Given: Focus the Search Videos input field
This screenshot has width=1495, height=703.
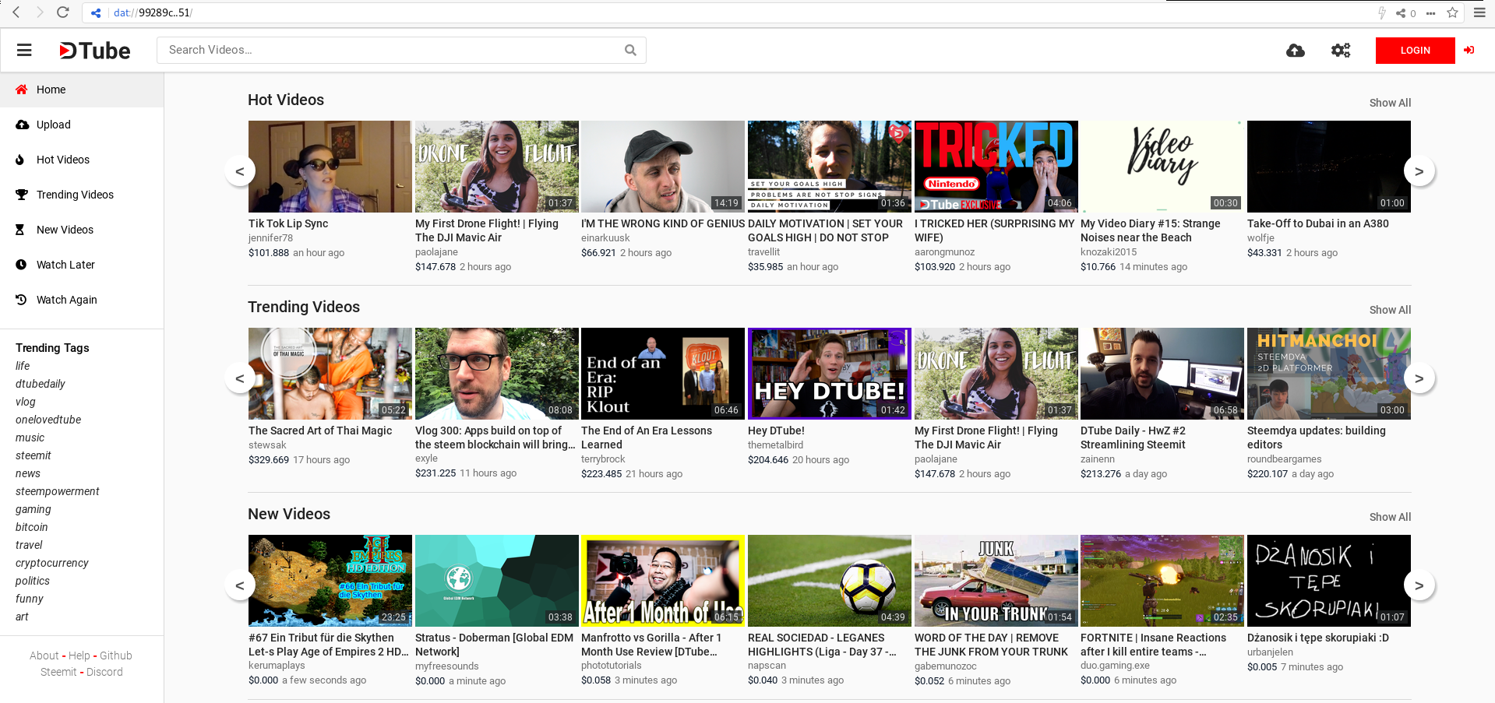Looking at the screenshot, I should click(390, 51).
